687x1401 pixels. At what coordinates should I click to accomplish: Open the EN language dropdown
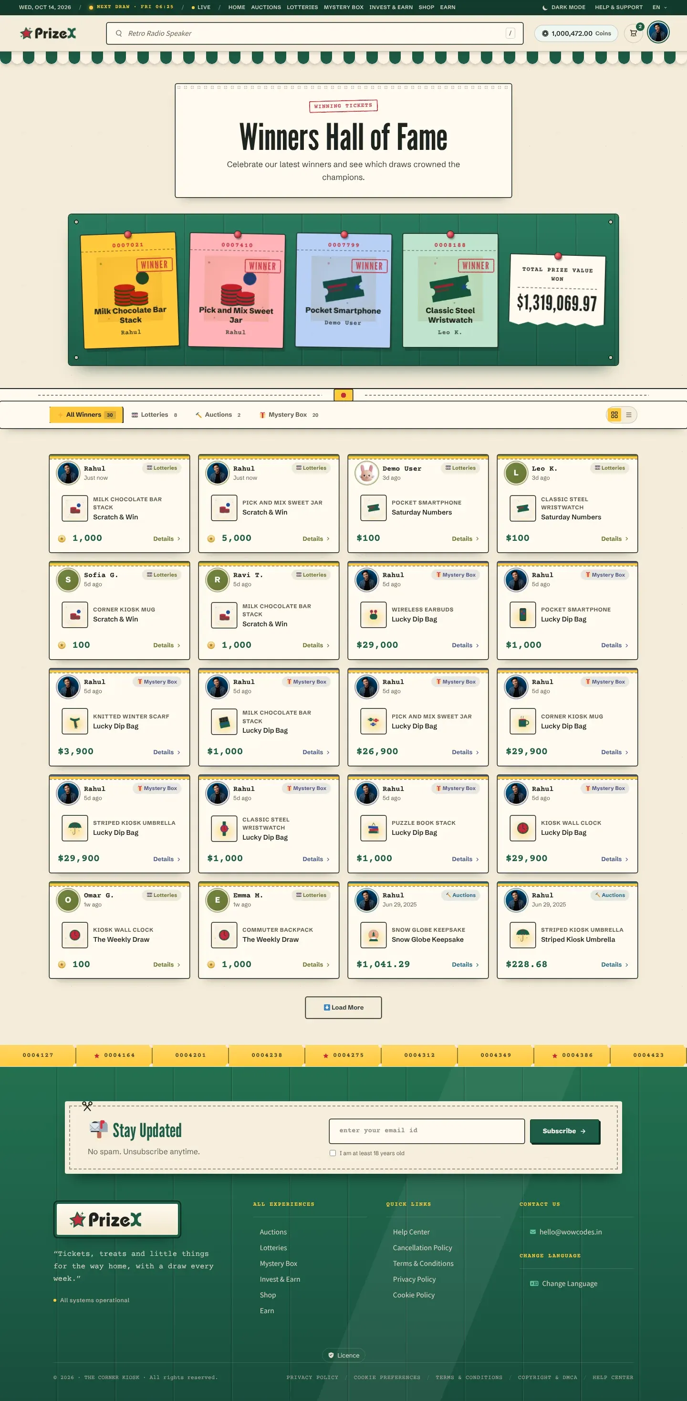tap(659, 7)
